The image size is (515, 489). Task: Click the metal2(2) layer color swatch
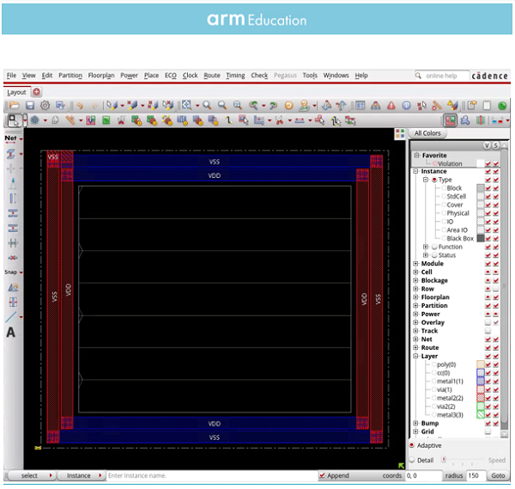[x=480, y=398]
